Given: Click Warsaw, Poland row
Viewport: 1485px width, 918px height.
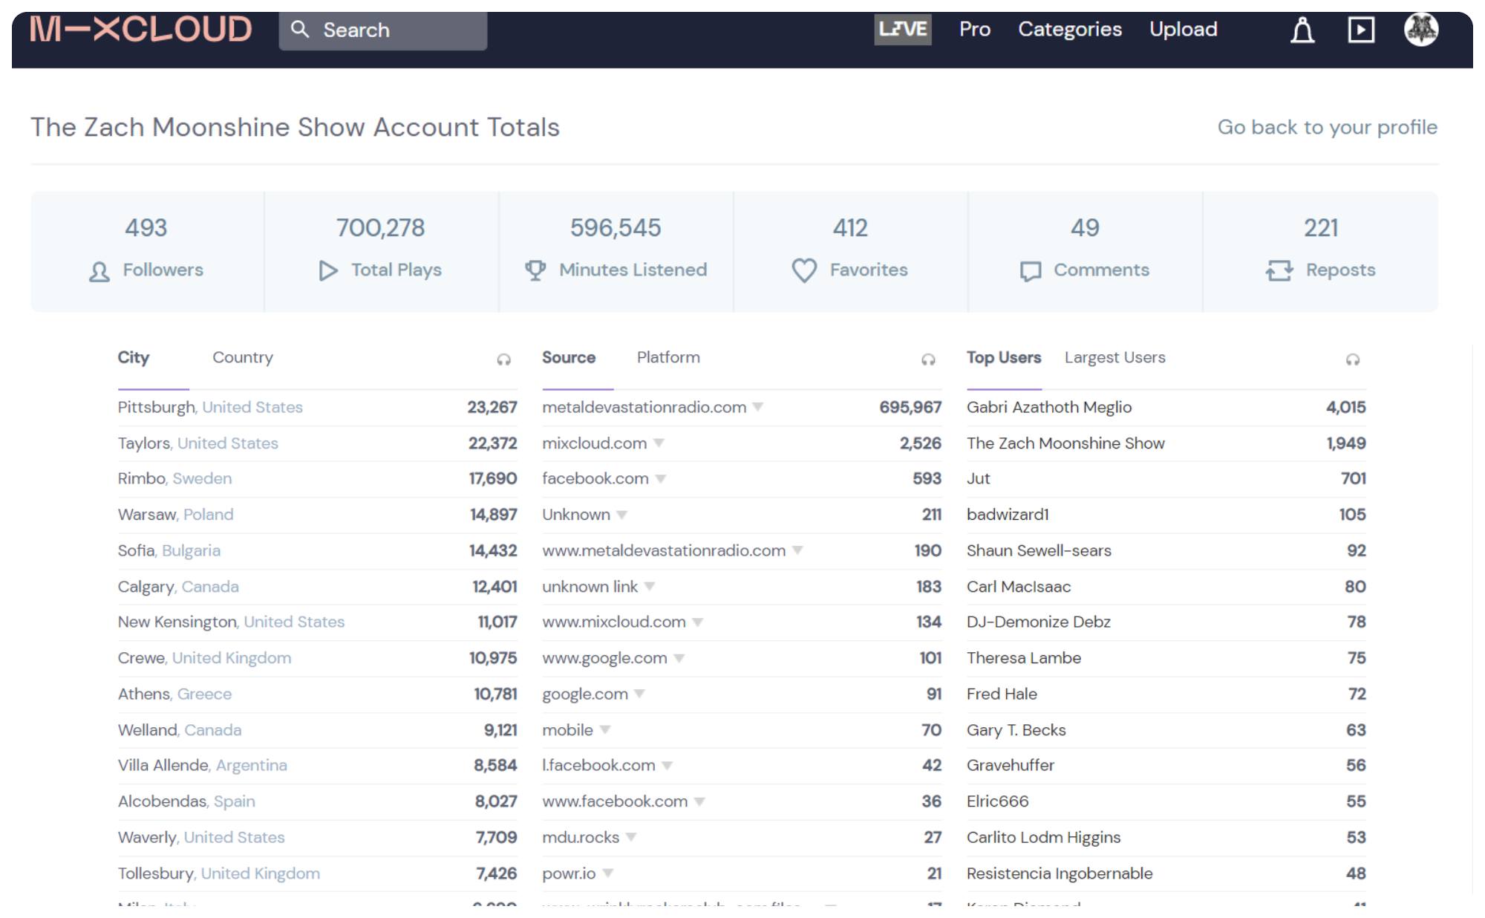Looking at the screenshot, I should tap(317, 515).
